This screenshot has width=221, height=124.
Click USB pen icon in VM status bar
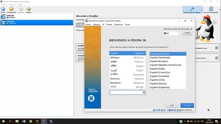point(164,110)
